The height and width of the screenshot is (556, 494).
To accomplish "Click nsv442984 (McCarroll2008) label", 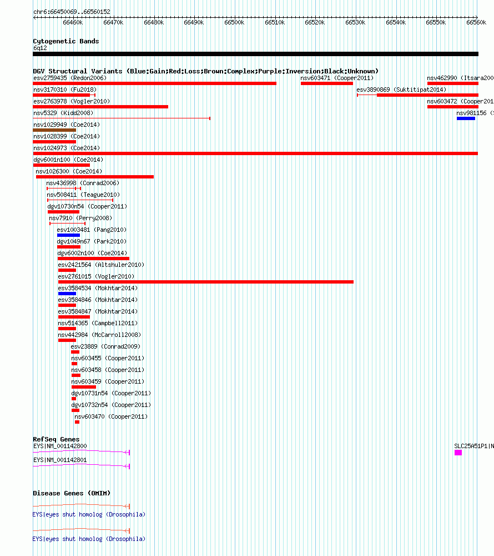I will point(100,335).
